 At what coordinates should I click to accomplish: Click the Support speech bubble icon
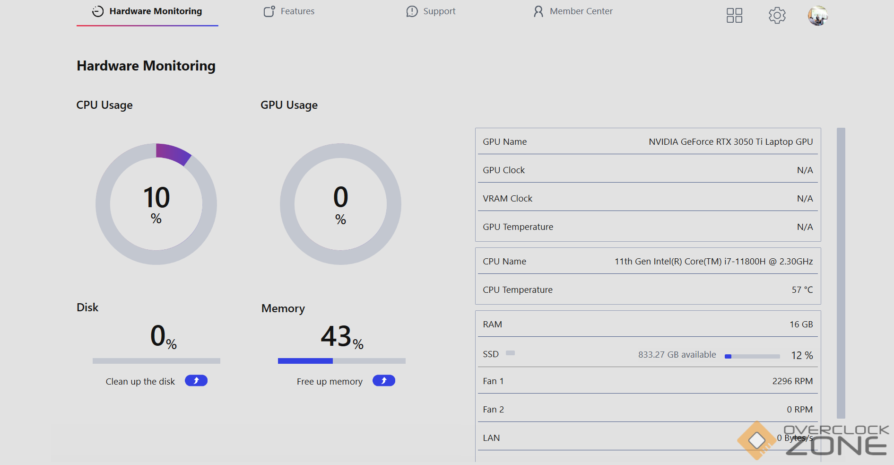tap(412, 11)
